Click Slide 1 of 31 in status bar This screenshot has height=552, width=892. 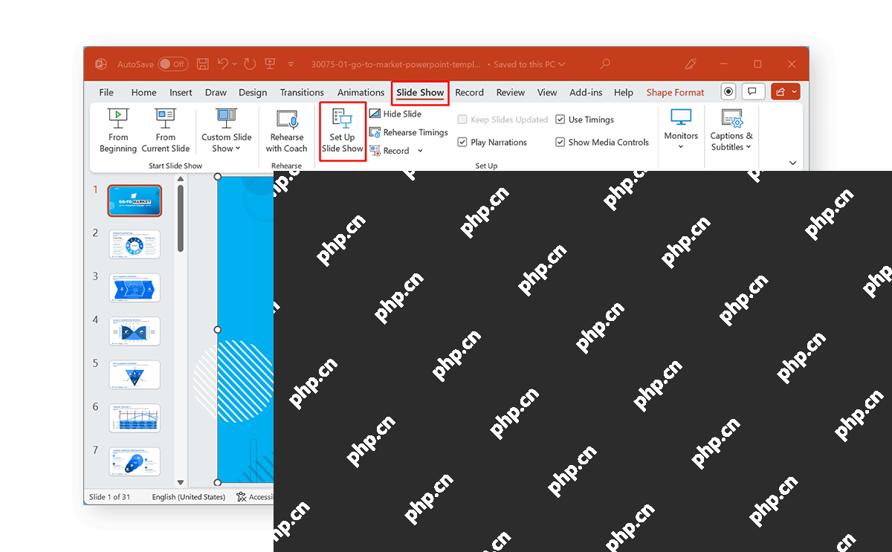point(109,497)
